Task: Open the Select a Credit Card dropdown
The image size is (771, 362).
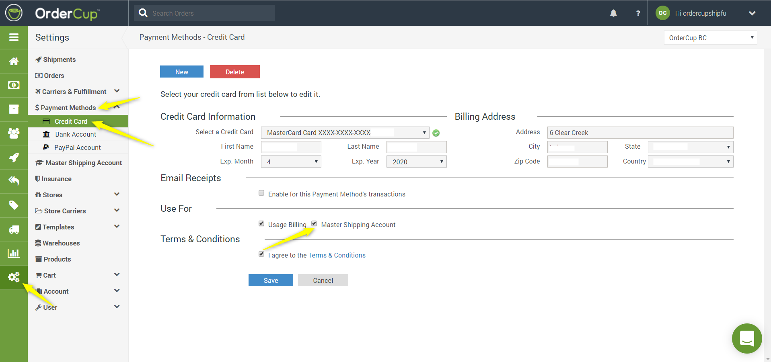Action: point(345,133)
